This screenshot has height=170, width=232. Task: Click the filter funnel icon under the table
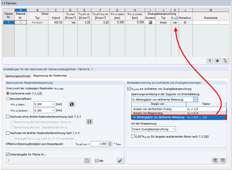pos(210,61)
